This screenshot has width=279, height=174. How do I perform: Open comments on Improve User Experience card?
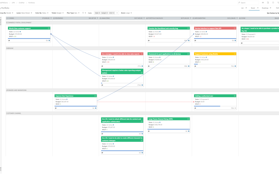[56, 108]
